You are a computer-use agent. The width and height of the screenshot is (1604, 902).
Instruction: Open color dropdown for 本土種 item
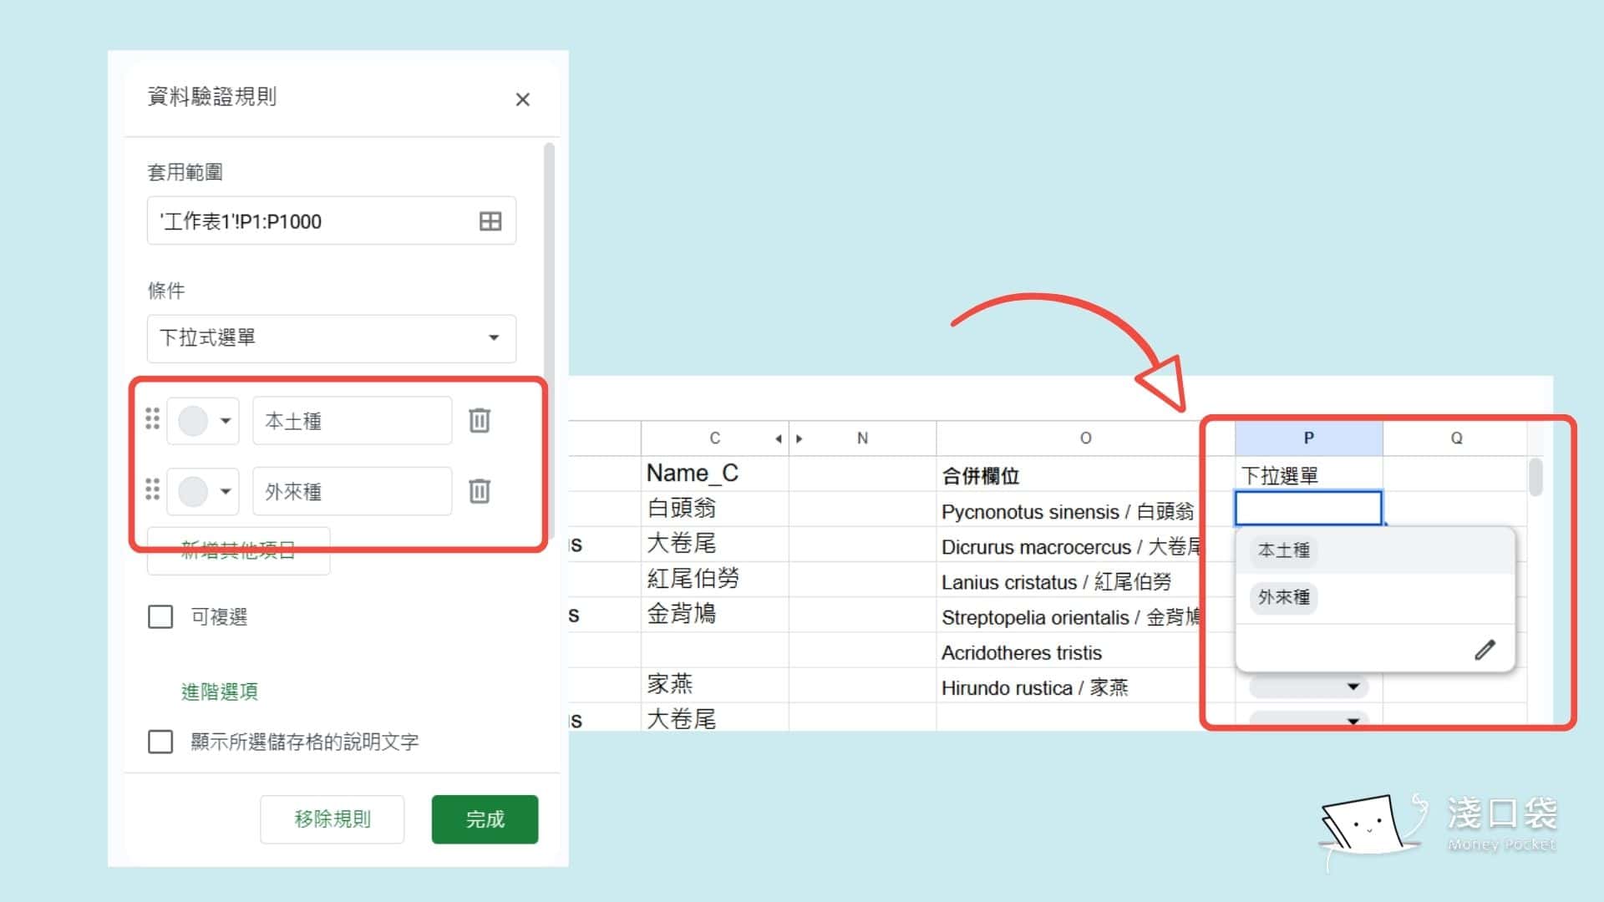tap(204, 420)
